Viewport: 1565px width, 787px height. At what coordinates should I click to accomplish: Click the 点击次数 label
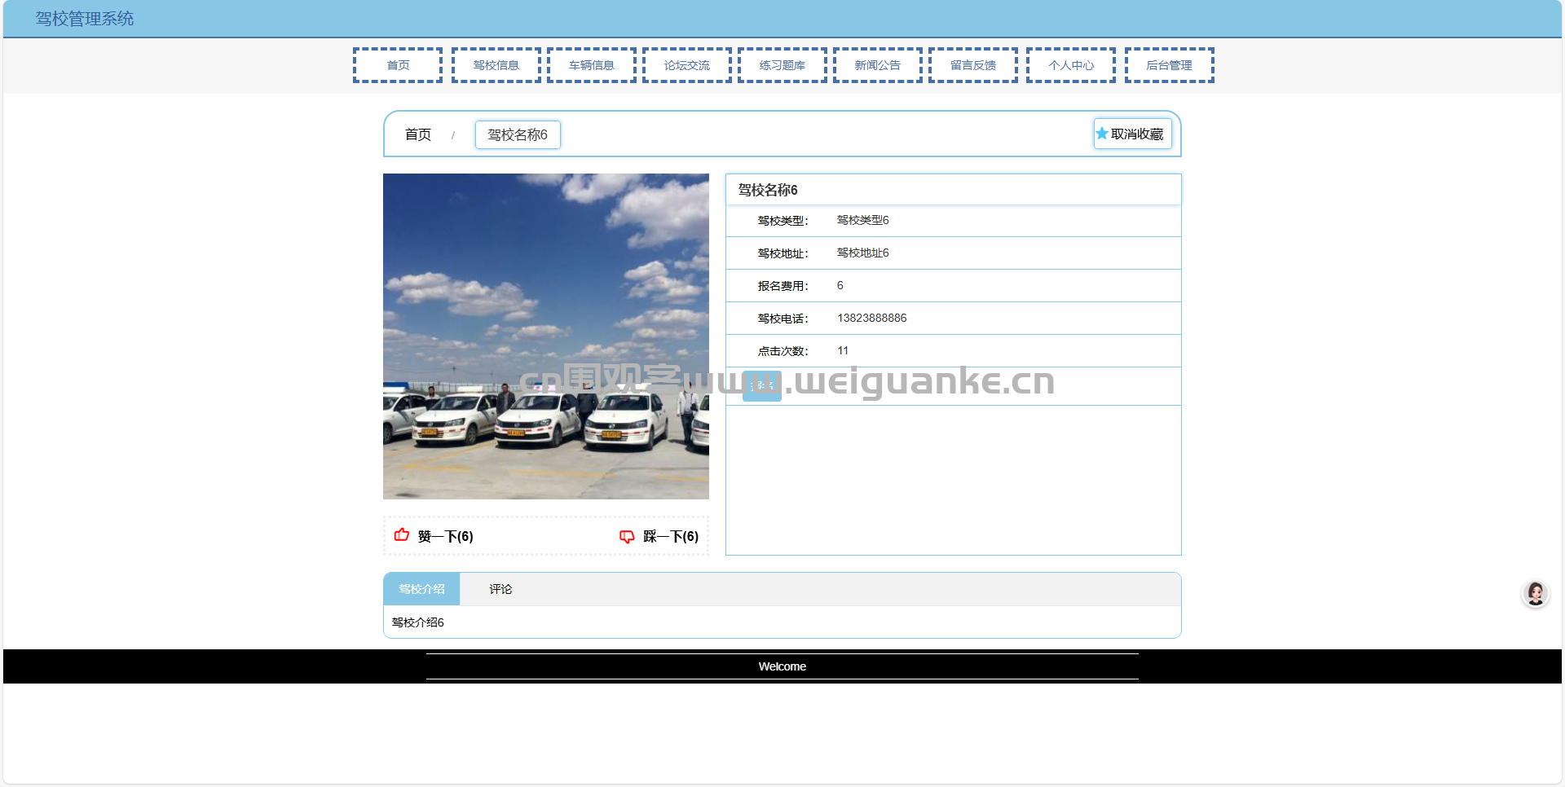click(782, 351)
